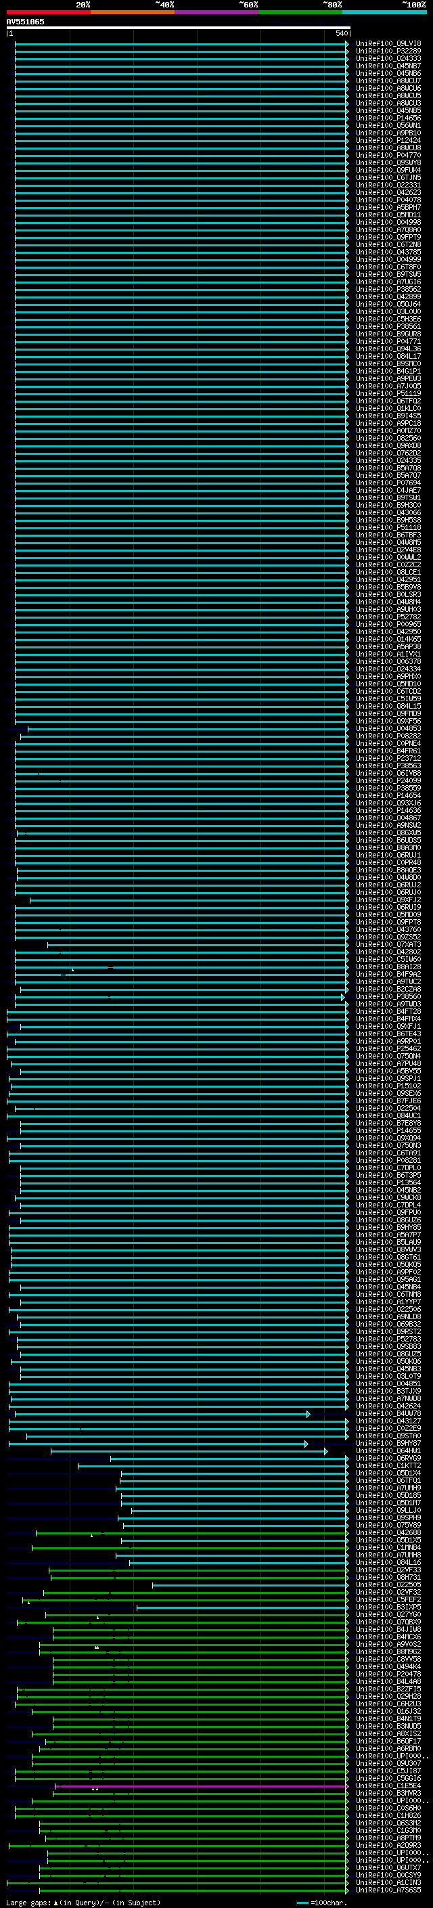Screen dimensions: 433x1908
Task: Click the UniRef100_C1MNB4 hit label
Action: (x=388, y=1547)
